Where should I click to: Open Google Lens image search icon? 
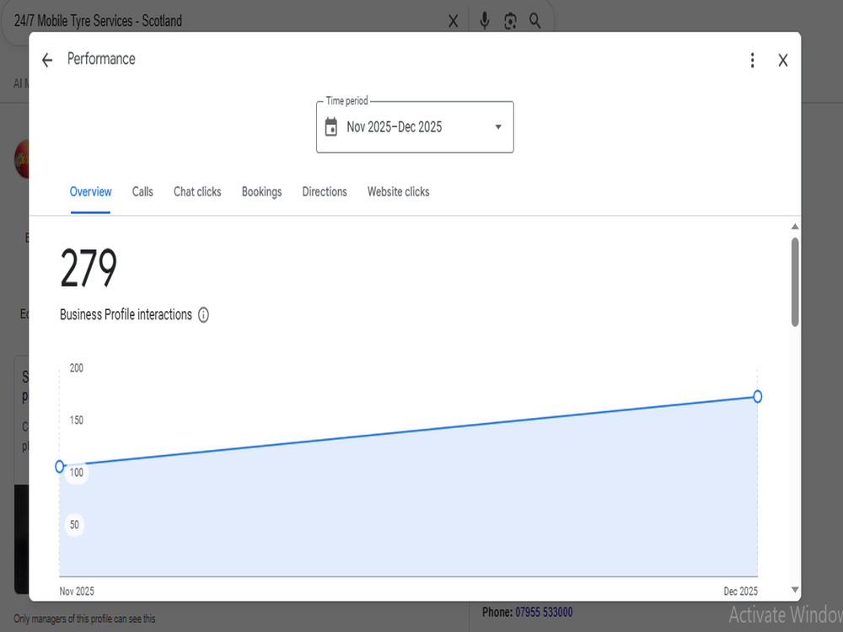tap(510, 21)
